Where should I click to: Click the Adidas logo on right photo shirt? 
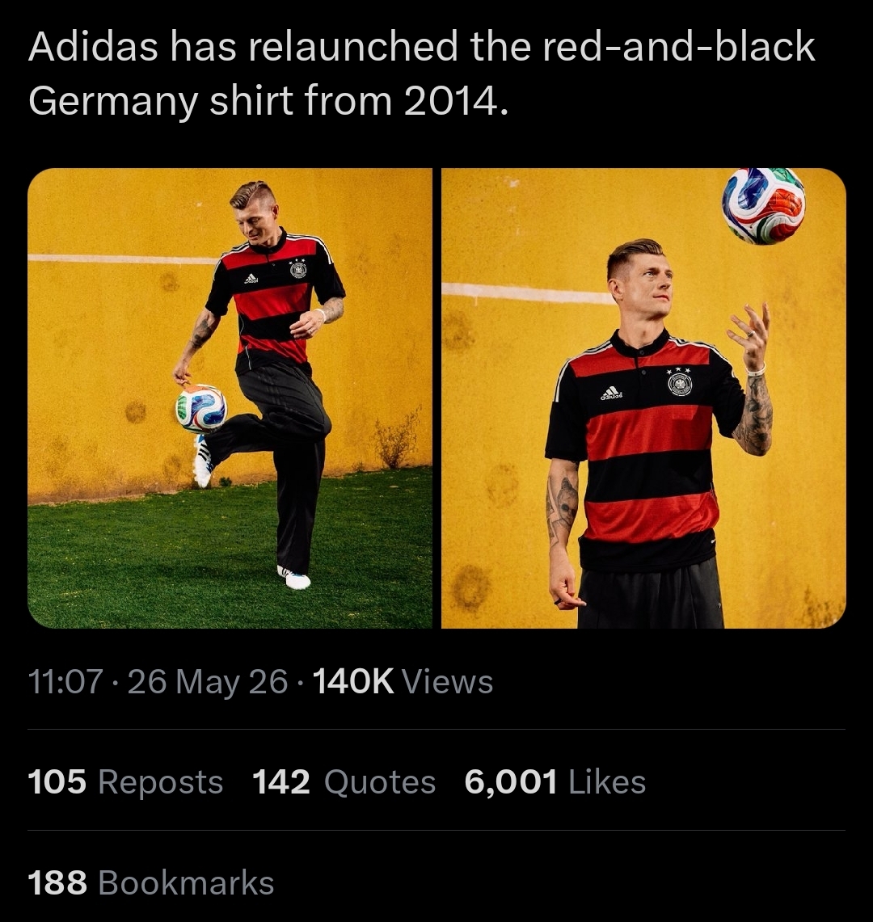tap(611, 393)
